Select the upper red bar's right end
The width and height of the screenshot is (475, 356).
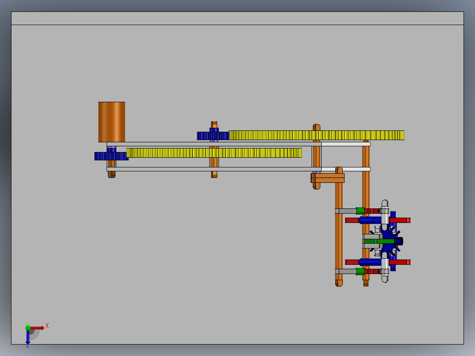(400, 220)
